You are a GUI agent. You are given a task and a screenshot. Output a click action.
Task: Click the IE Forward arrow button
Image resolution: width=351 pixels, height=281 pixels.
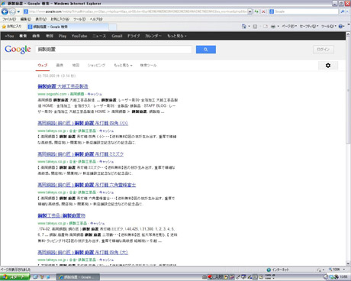pyautogui.click(x=12, y=11)
